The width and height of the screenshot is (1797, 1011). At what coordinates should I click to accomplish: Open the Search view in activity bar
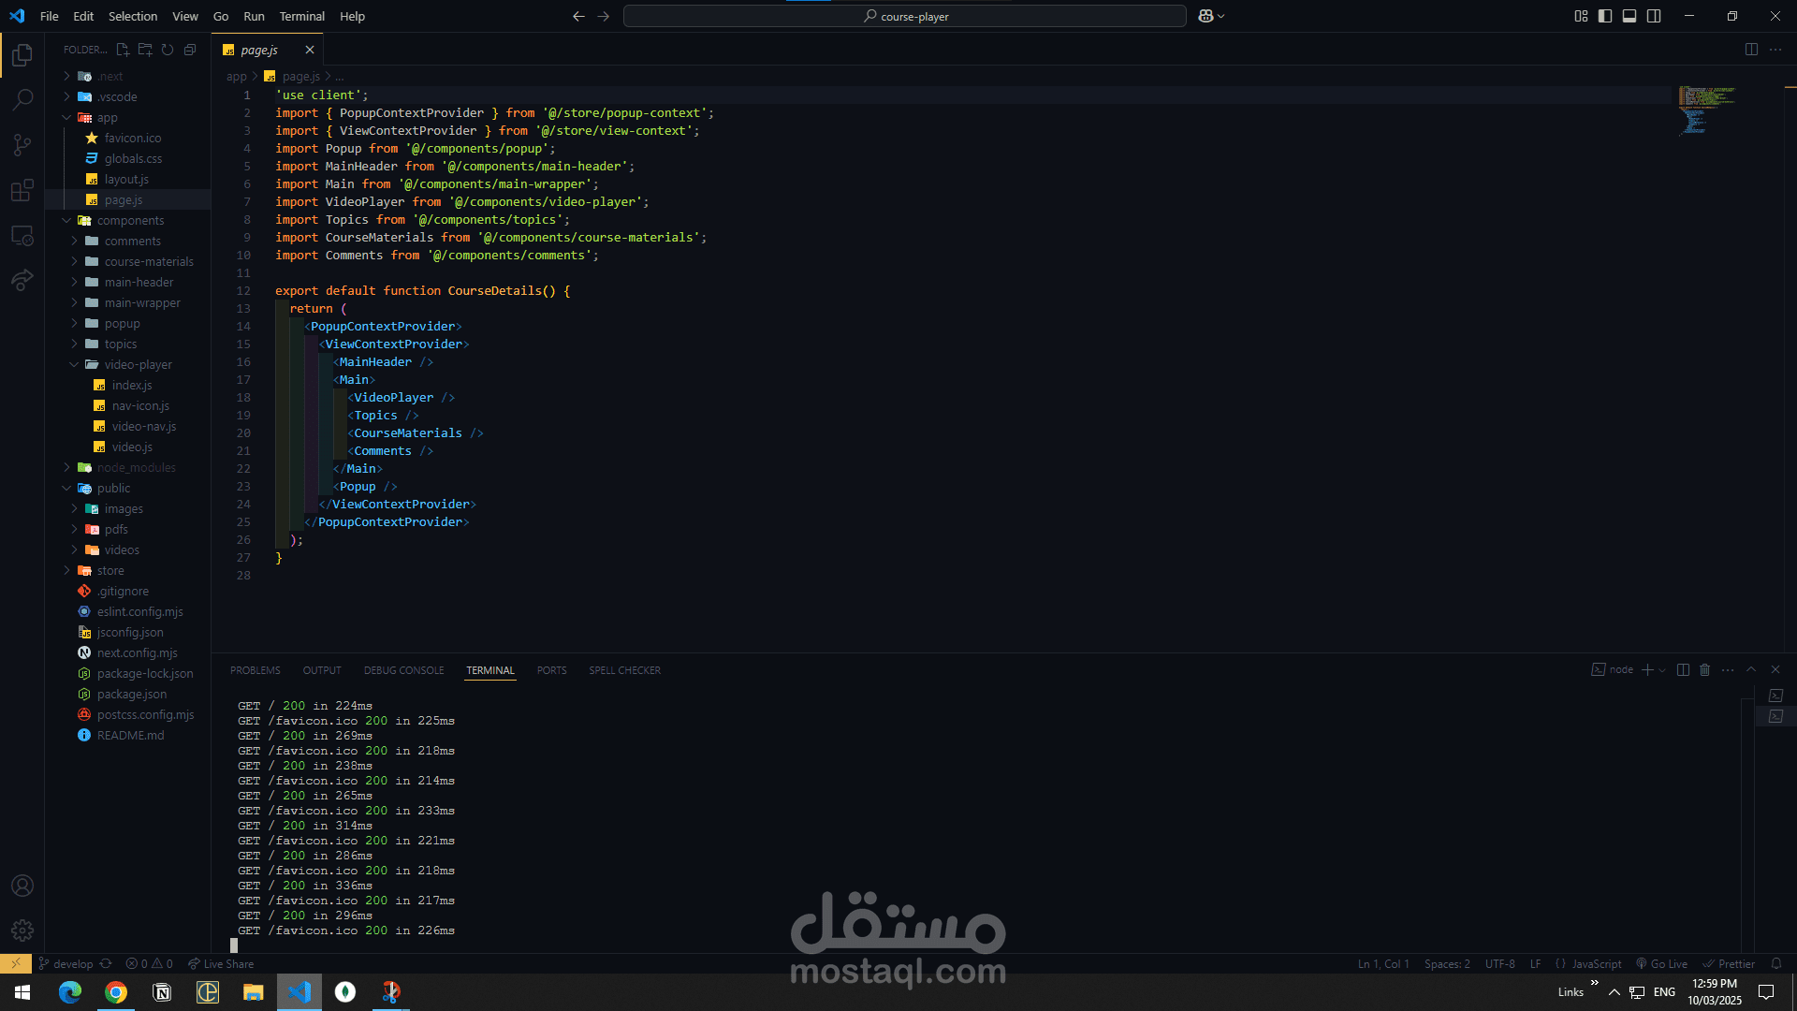pos(22,99)
